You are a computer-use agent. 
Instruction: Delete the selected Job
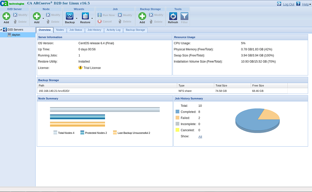pos(125,22)
